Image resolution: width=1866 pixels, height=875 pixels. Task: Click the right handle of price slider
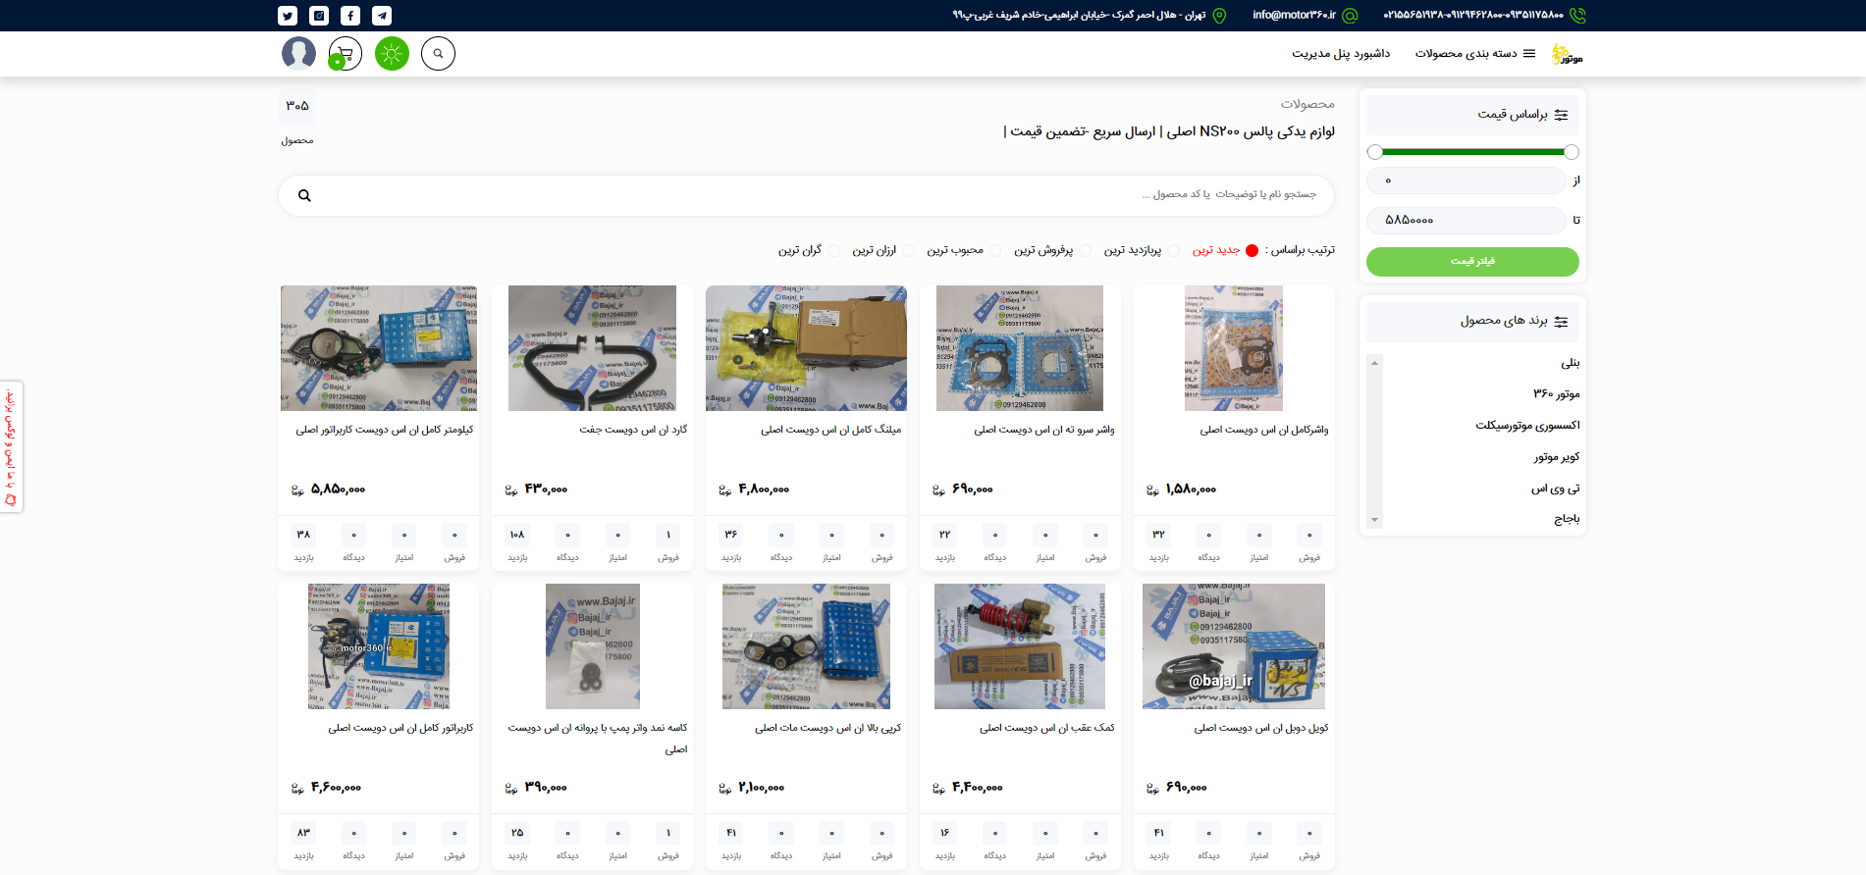point(1572,152)
